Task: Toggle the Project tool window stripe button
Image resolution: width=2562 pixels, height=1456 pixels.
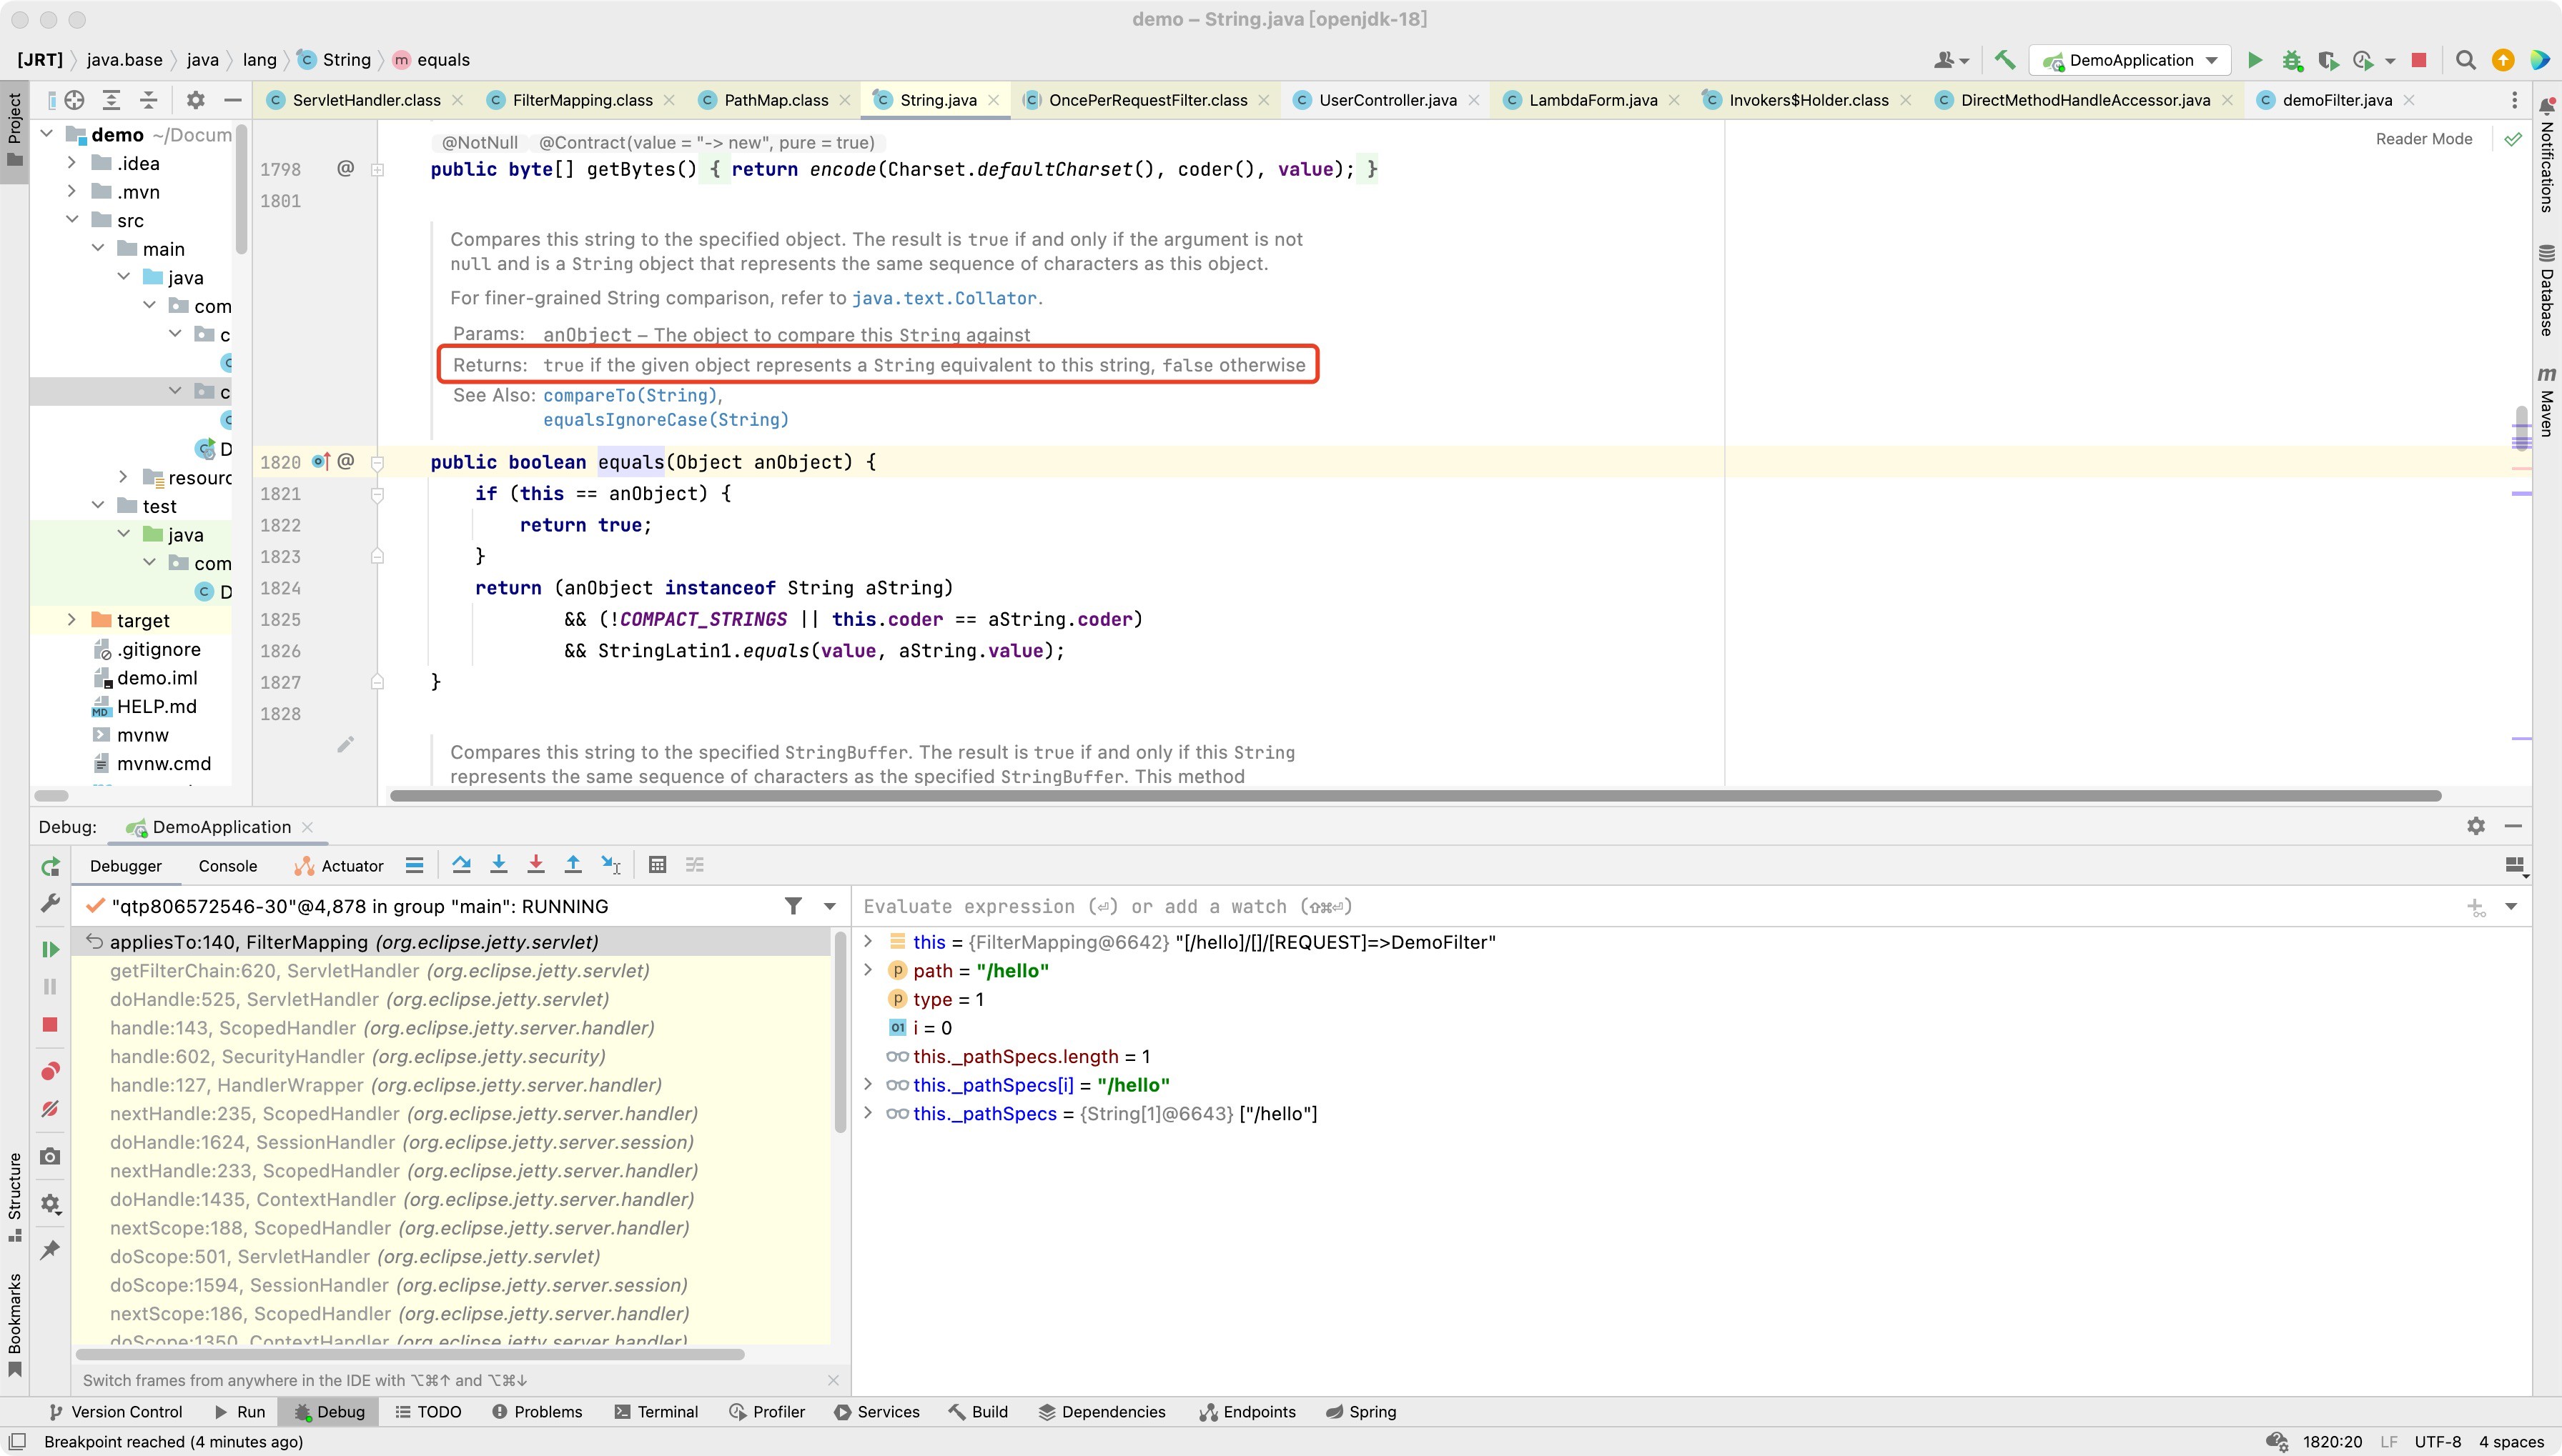Action: click(x=14, y=132)
